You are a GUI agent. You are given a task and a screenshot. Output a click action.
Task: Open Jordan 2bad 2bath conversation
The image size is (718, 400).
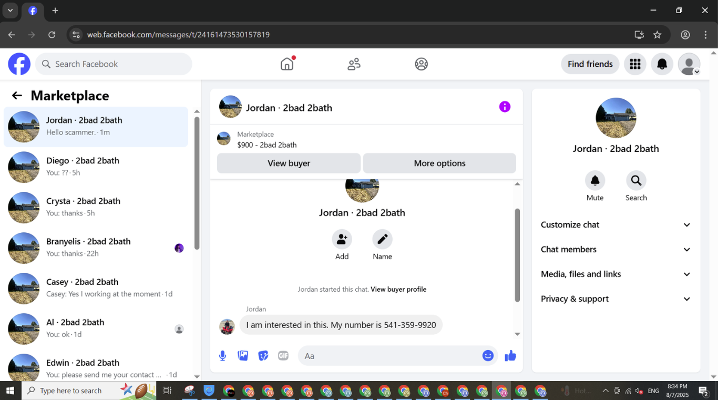[96, 127]
